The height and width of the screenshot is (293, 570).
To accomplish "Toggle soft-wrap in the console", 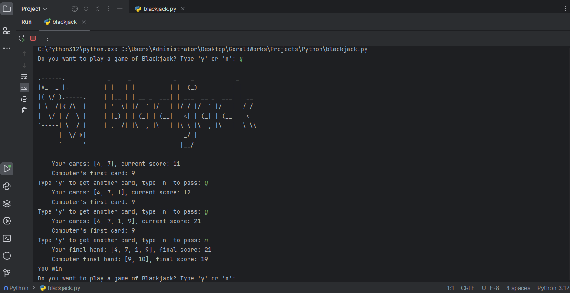I will (24, 76).
